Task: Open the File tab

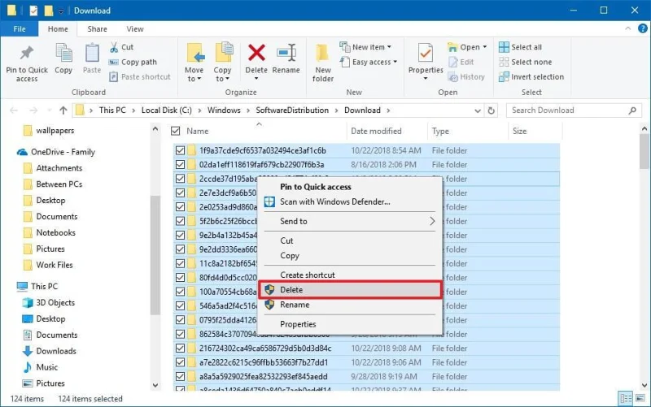Action: [x=20, y=28]
